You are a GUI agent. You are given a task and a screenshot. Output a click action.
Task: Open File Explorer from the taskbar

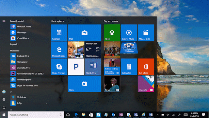(84, 115)
